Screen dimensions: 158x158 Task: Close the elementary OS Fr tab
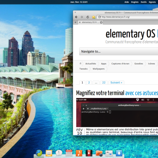(x=80, y=23)
